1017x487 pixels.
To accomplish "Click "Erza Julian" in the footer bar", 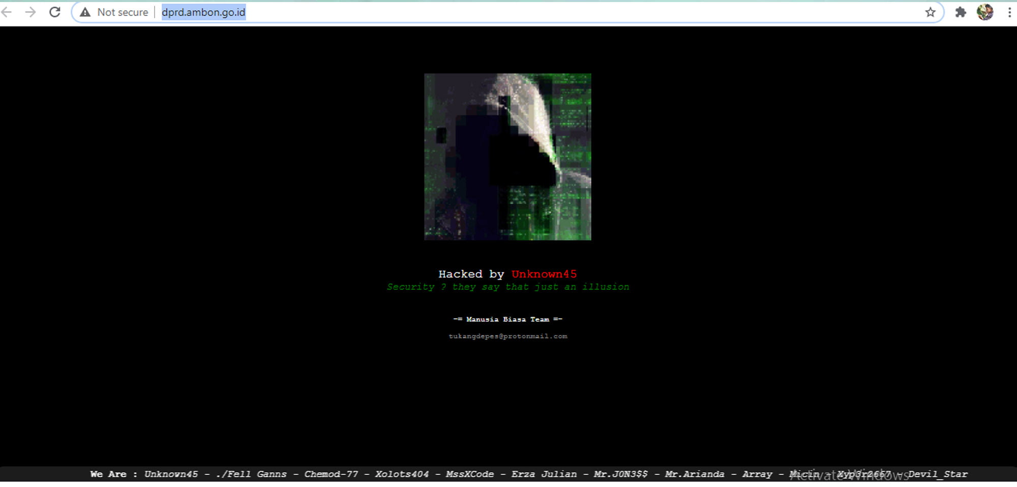I will [x=544, y=474].
